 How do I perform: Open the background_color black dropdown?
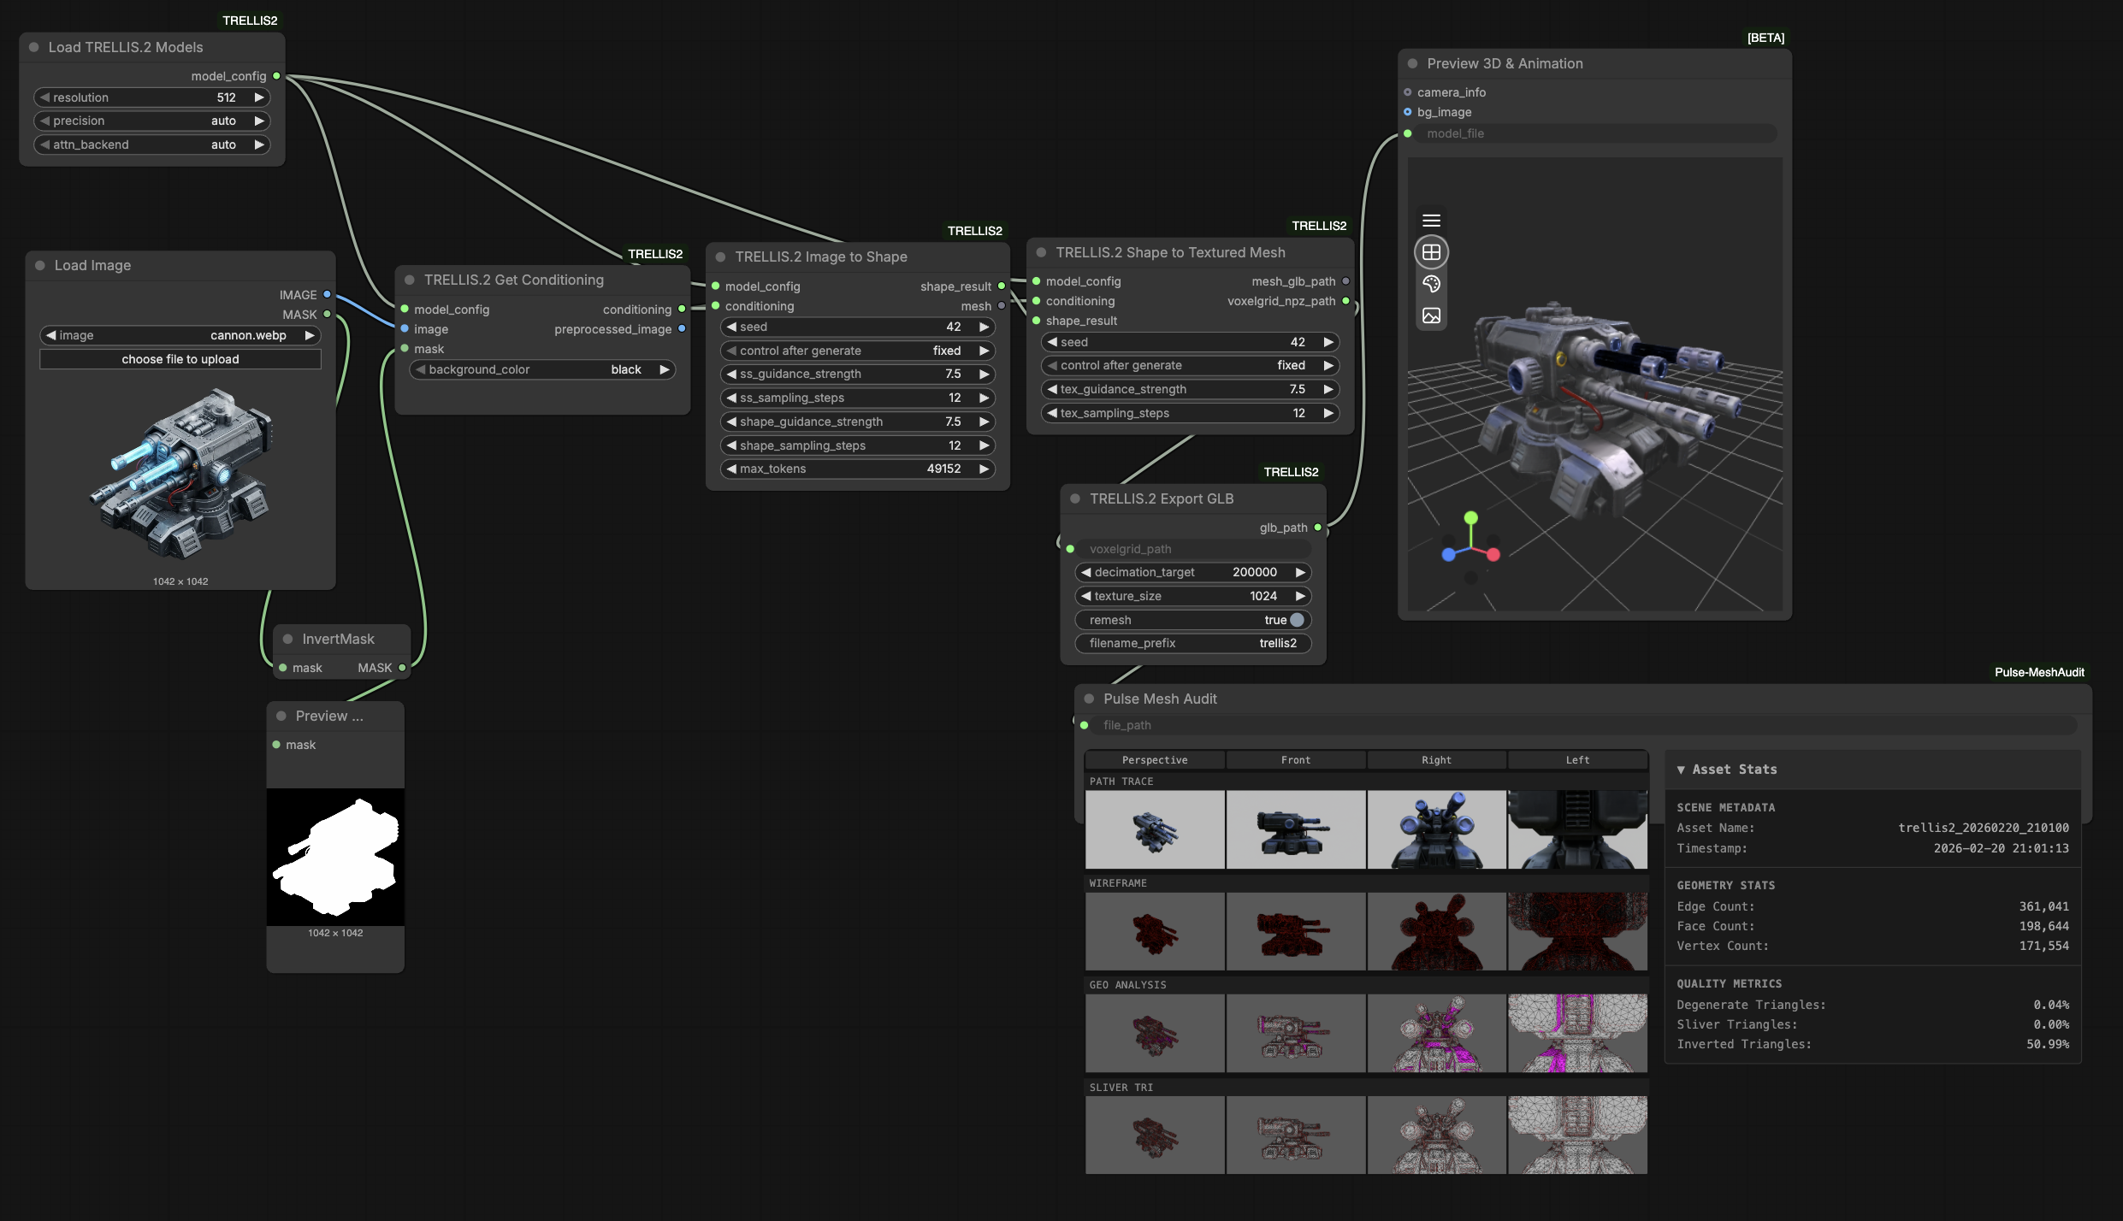542,369
